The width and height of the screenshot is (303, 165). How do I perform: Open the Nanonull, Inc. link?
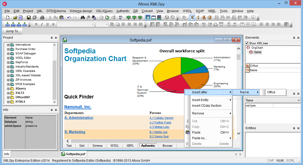click(78, 107)
